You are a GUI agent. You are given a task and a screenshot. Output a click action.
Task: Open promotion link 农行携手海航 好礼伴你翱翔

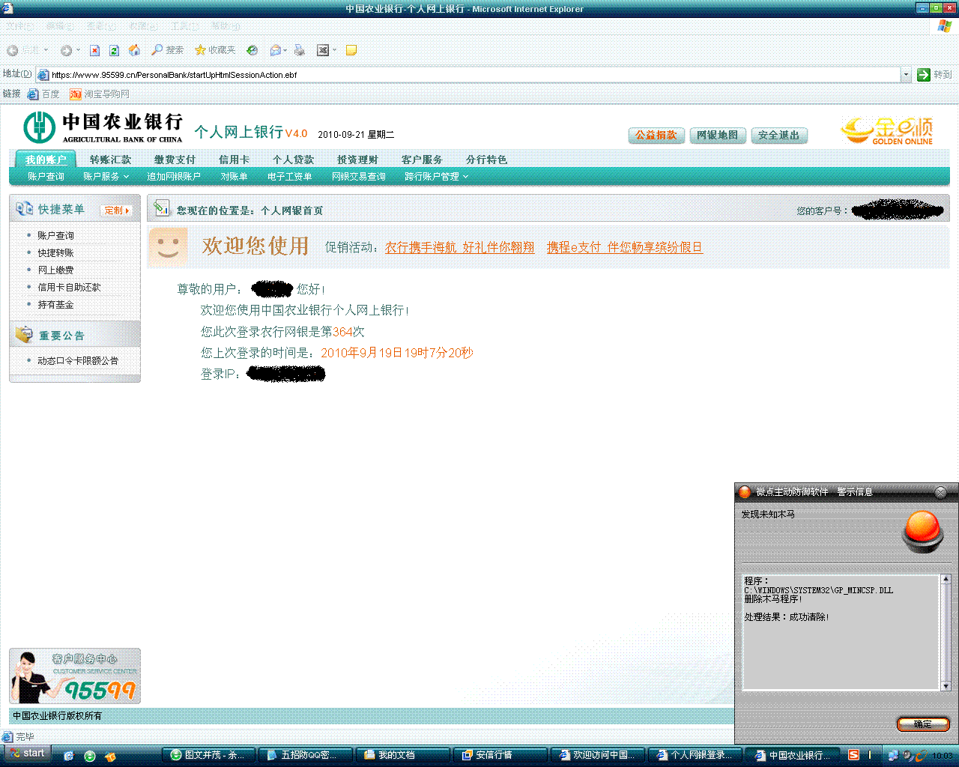(x=460, y=247)
